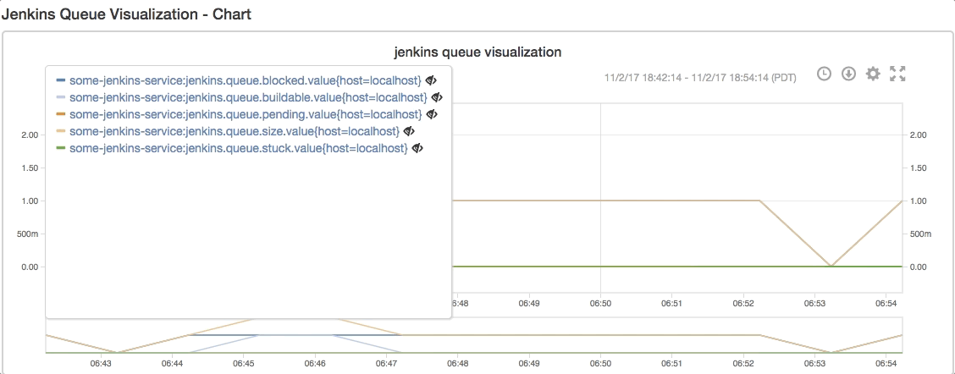Click the left axis 2.00 label
Image resolution: width=955 pixels, height=374 pixels.
coord(30,135)
